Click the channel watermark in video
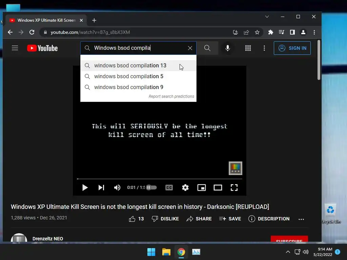Viewport: 347px width, 260px height. (x=236, y=168)
